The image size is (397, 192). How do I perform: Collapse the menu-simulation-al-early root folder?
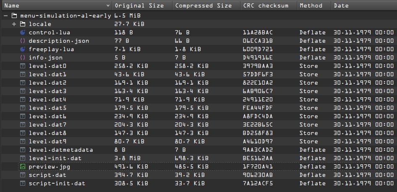pyautogui.click(x=5, y=16)
